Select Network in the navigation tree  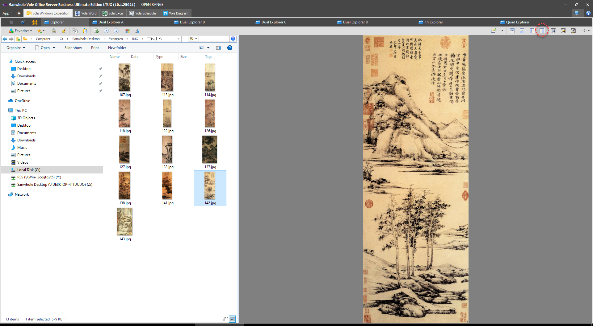point(22,194)
